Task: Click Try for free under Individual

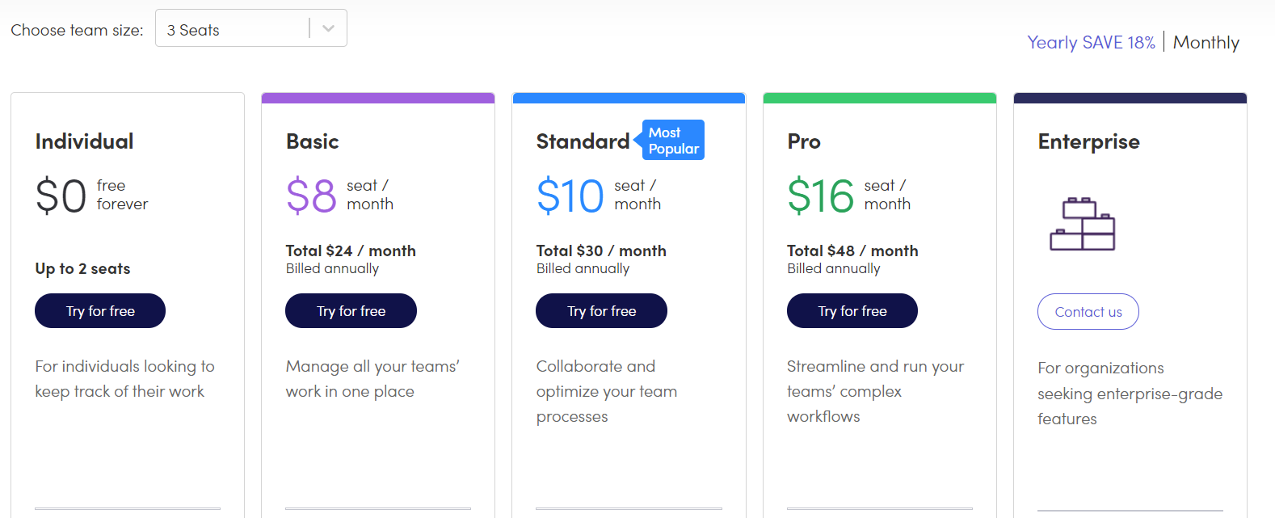Action: pos(100,311)
